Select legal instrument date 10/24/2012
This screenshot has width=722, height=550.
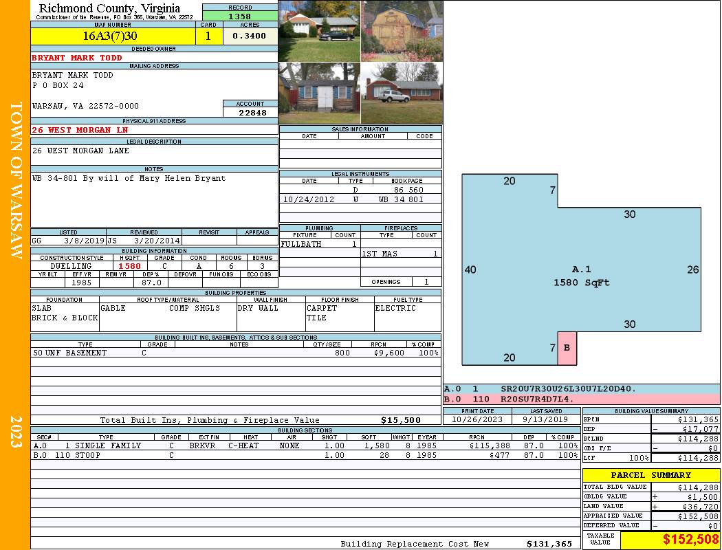(x=309, y=199)
